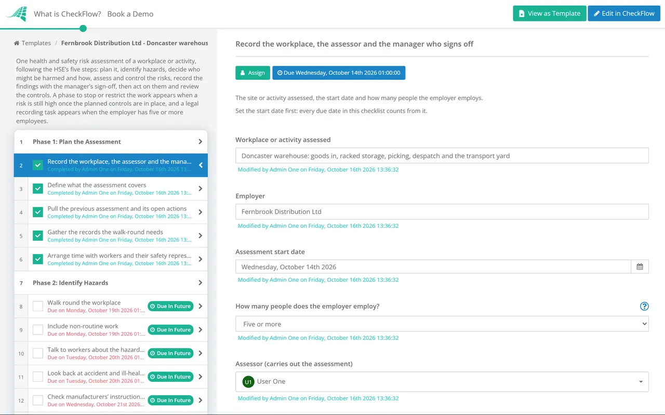
Task: Open the Book a Demo link
Action: coord(130,14)
